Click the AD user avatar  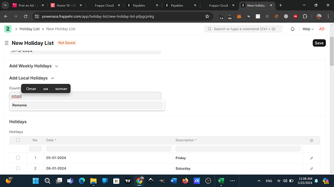click(x=321, y=29)
